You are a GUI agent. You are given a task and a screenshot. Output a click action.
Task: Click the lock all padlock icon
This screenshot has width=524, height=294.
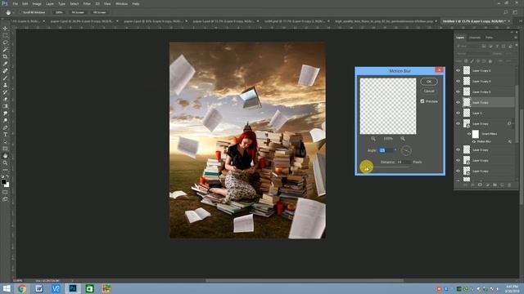(x=490, y=61)
